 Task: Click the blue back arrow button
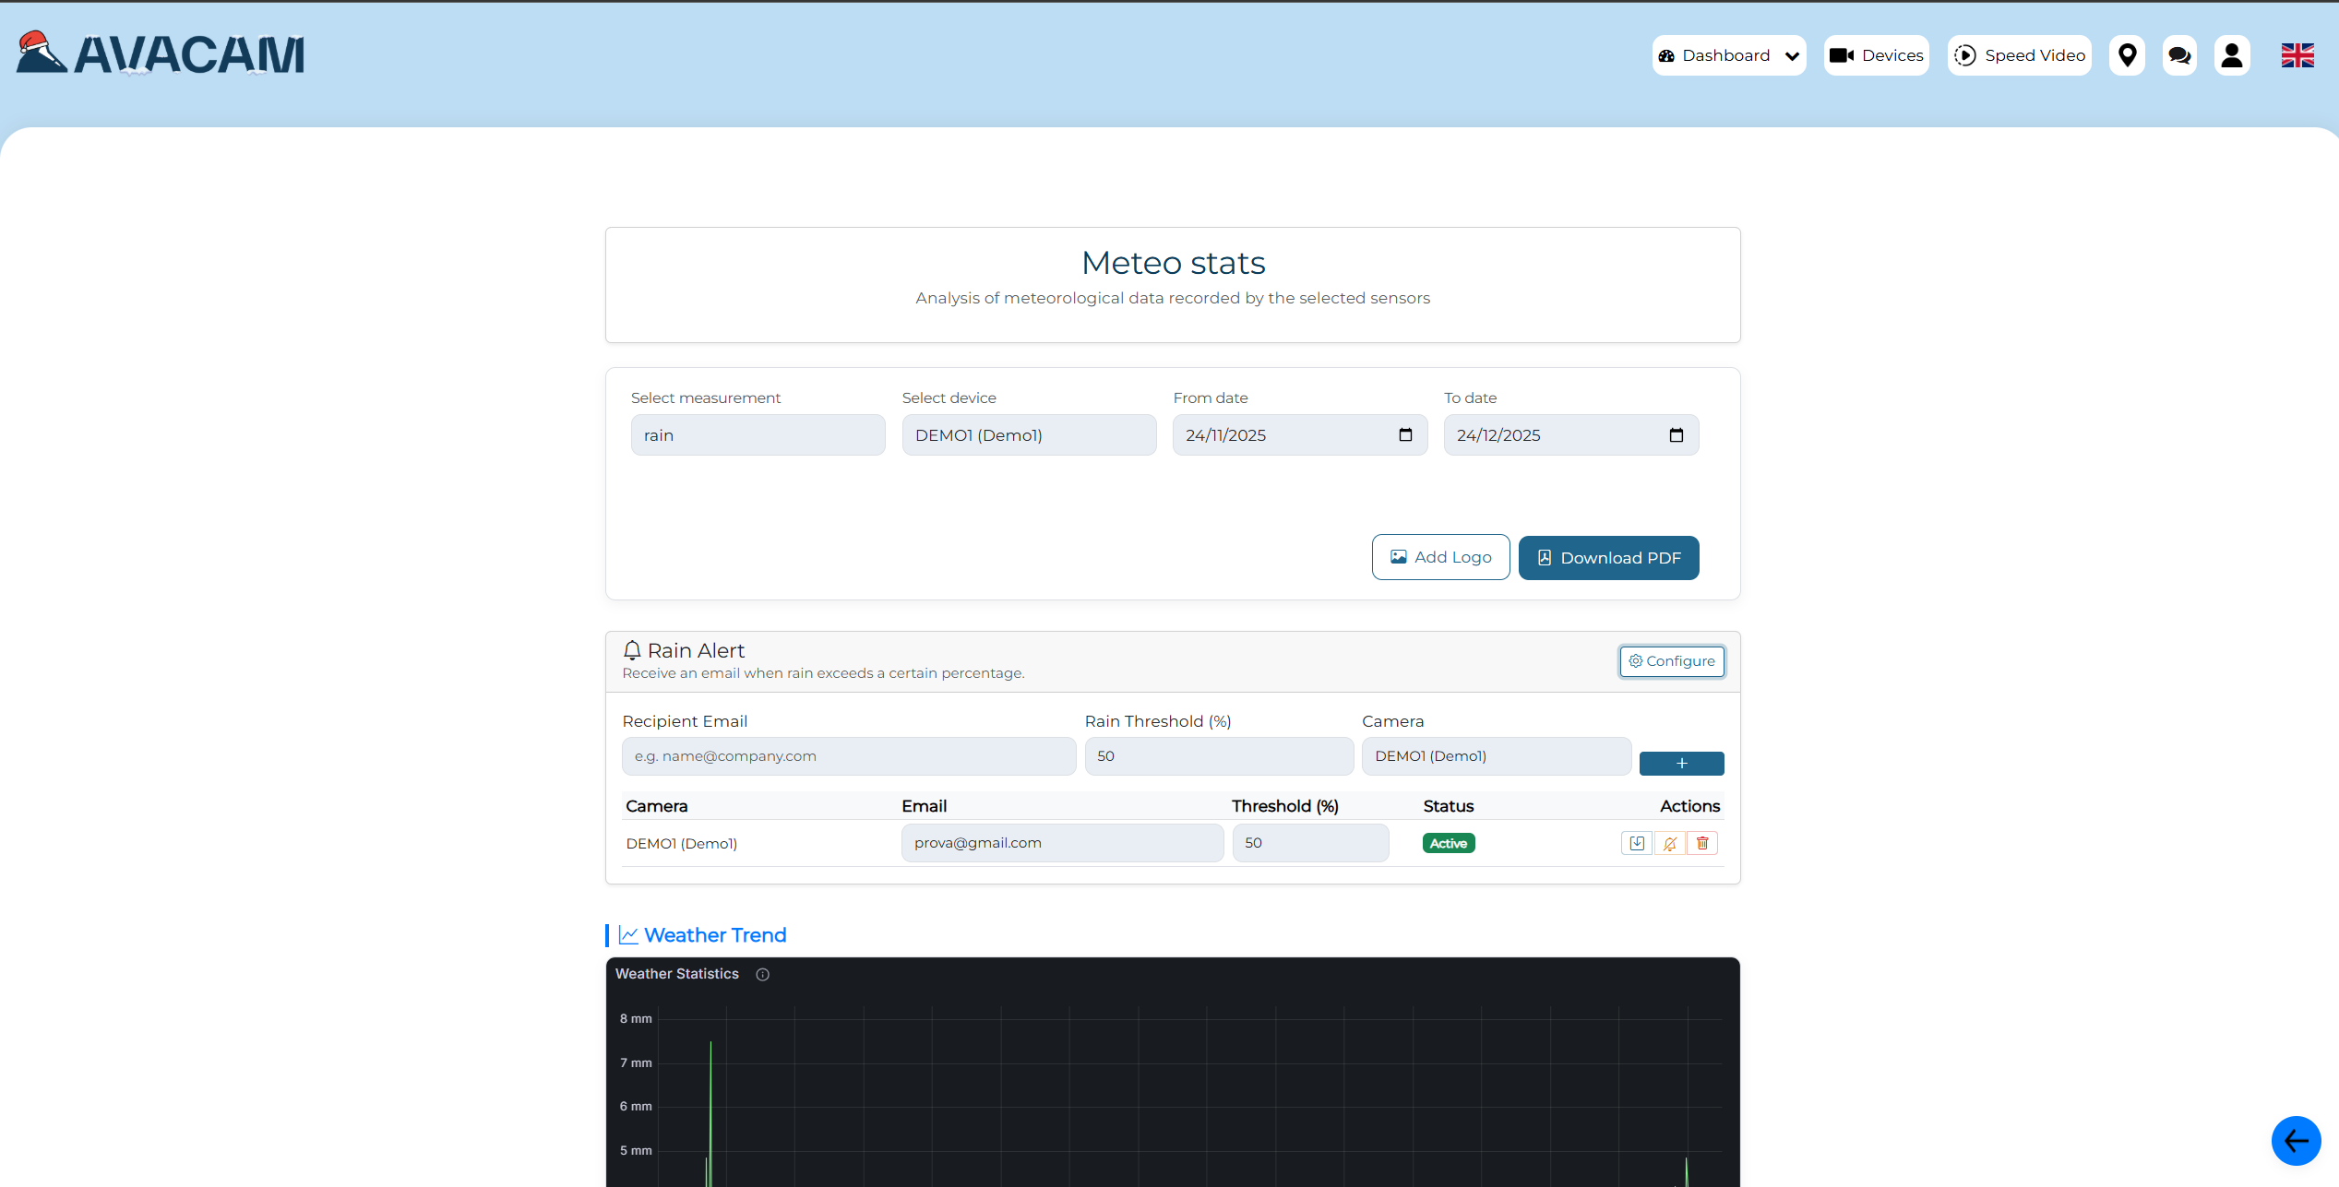tap(2296, 1141)
